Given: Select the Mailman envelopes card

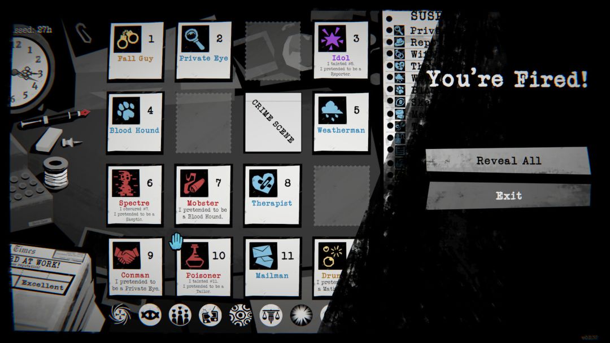Looking at the screenshot, I should [272, 267].
